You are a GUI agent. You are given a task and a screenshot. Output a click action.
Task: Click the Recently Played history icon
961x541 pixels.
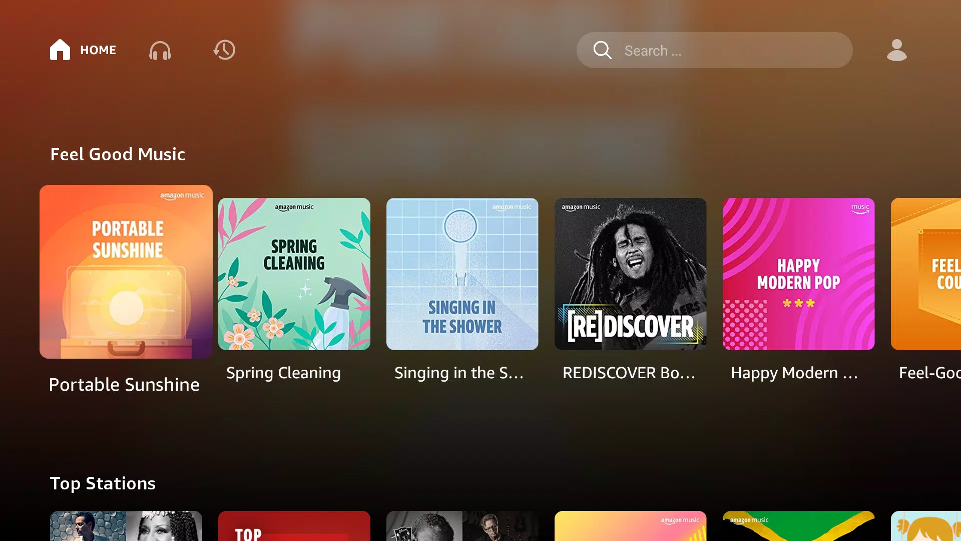tap(224, 50)
